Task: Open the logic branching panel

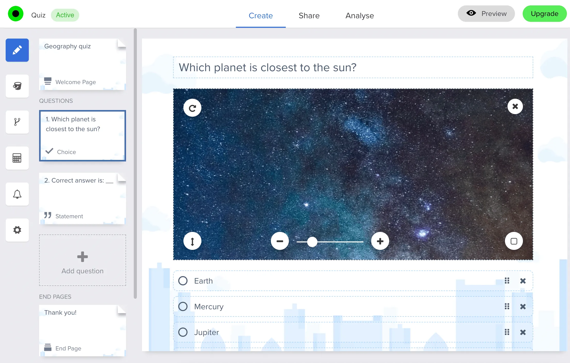Action: [17, 122]
